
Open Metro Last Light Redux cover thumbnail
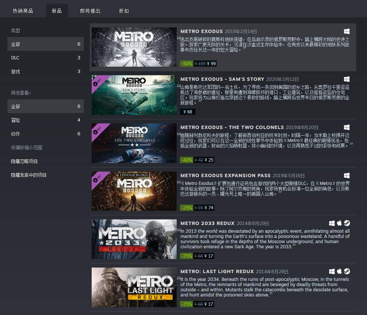point(134,287)
